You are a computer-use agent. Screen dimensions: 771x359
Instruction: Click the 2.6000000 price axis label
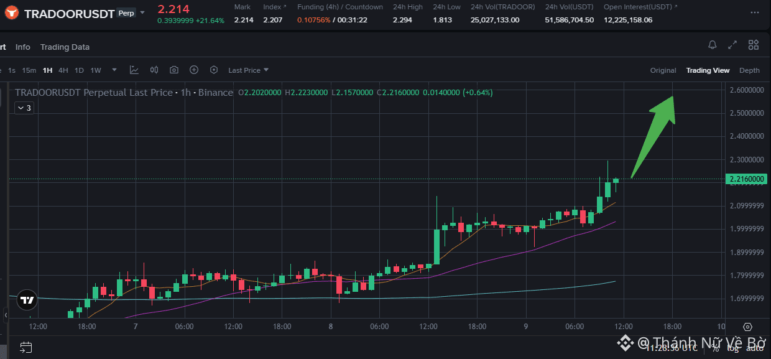pos(746,90)
